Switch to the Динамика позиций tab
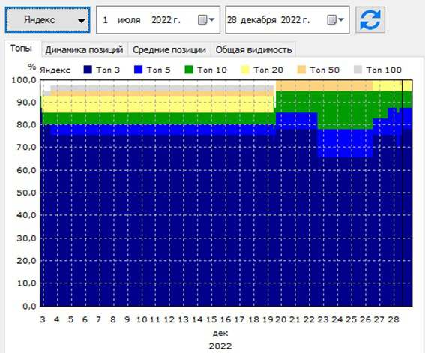 point(84,50)
